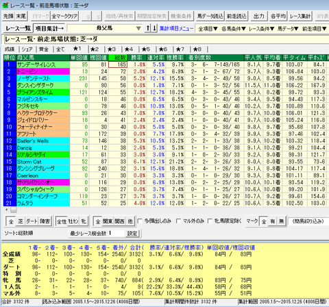Viewport: 329px width, 307px height.
Task: Select the ★8 star tab
Action: (x=197, y=49)
